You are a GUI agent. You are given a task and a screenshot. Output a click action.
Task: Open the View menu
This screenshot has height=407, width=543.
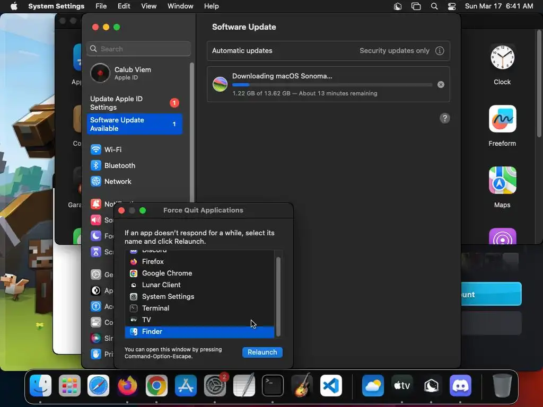pos(148,6)
